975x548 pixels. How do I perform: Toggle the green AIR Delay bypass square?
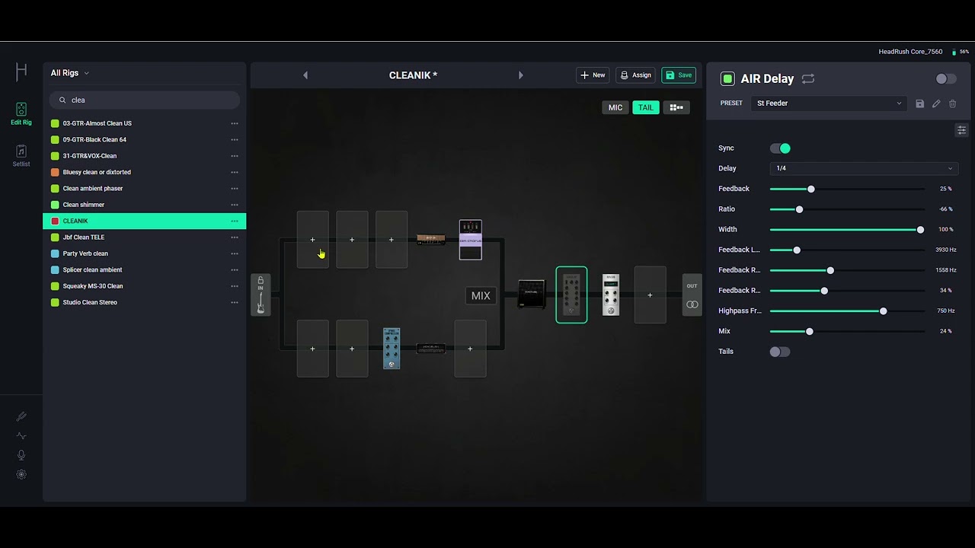point(727,78)
